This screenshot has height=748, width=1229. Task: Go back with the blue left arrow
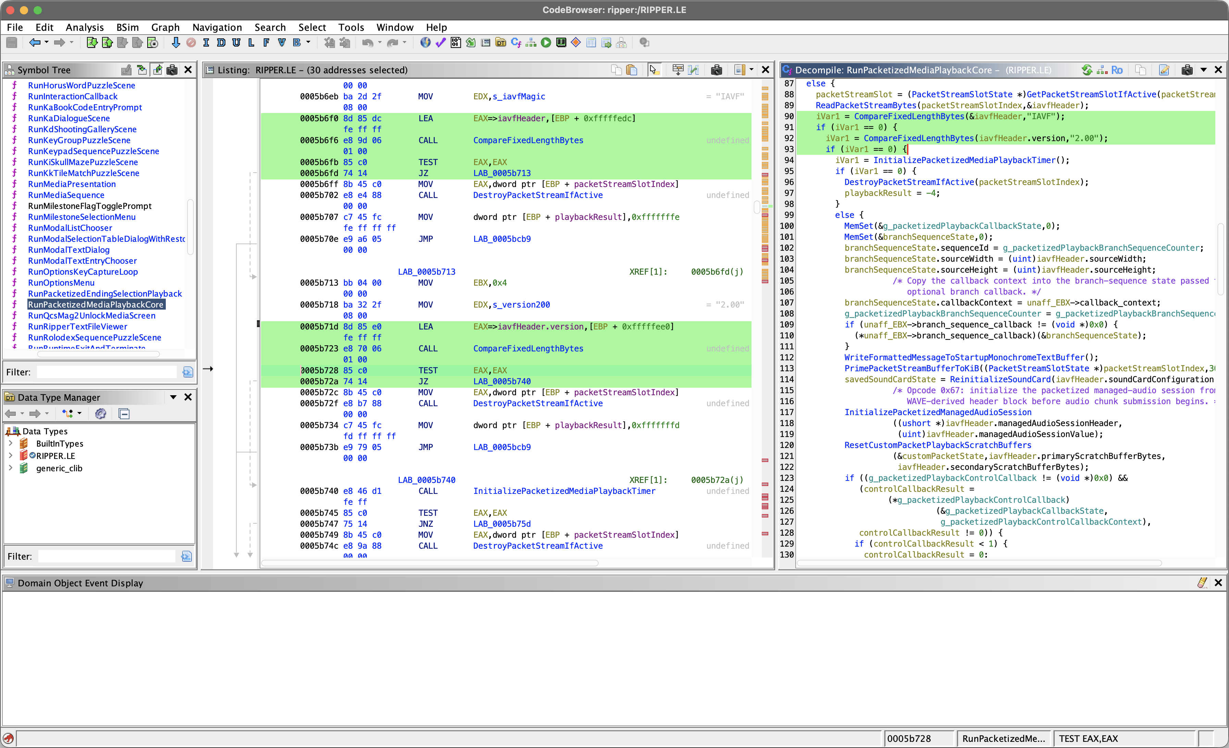[34, 43]
